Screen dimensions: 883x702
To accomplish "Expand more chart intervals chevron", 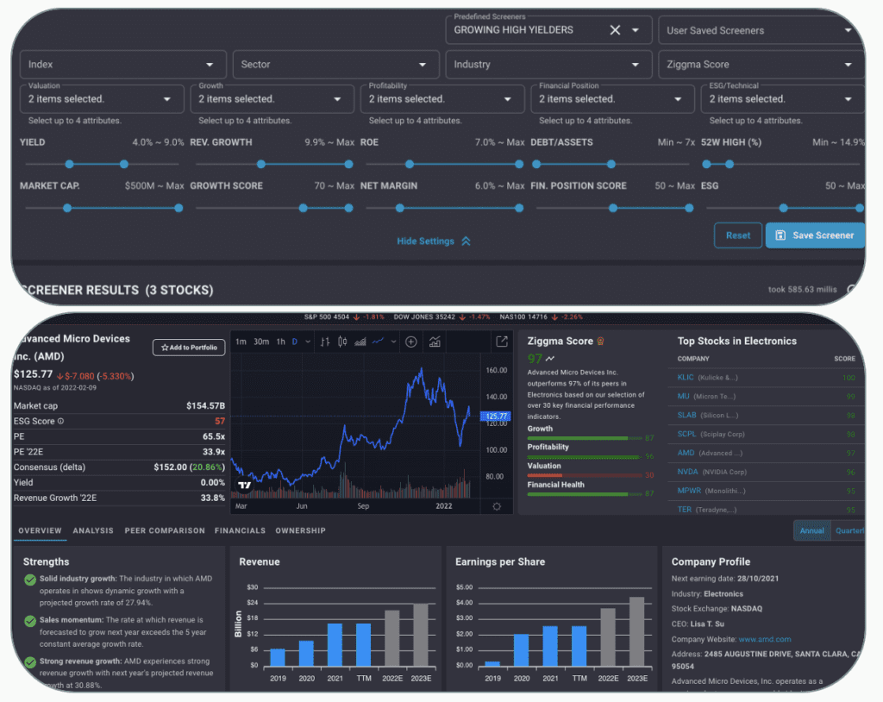I will coord(308,342).
